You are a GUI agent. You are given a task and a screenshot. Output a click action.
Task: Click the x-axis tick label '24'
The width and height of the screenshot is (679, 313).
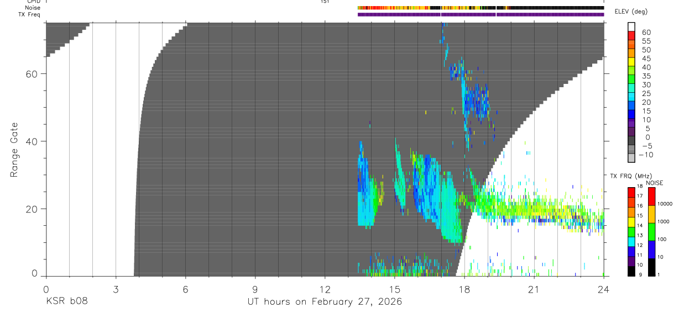(603, 289)
